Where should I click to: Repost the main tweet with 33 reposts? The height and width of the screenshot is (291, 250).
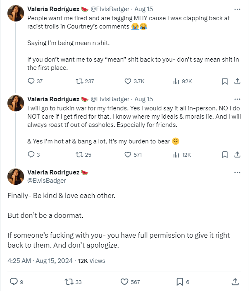coord(69,282)
